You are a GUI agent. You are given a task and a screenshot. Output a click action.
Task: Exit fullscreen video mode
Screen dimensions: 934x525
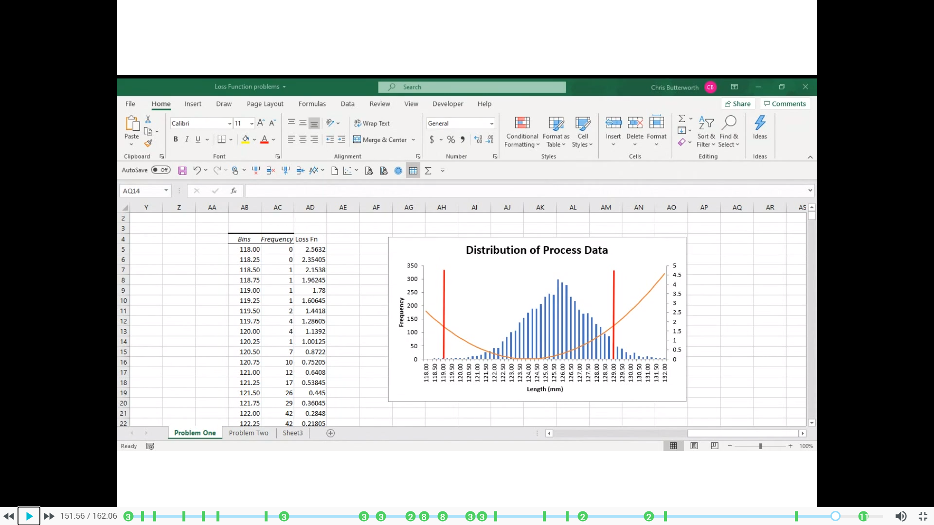[923, 516]
